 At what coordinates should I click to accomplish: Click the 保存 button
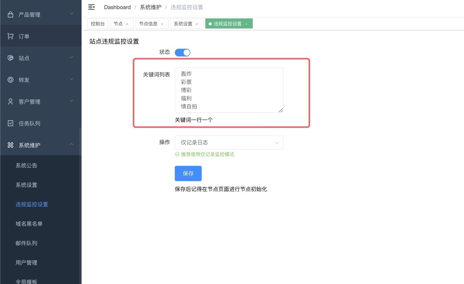tap(188, 173)
